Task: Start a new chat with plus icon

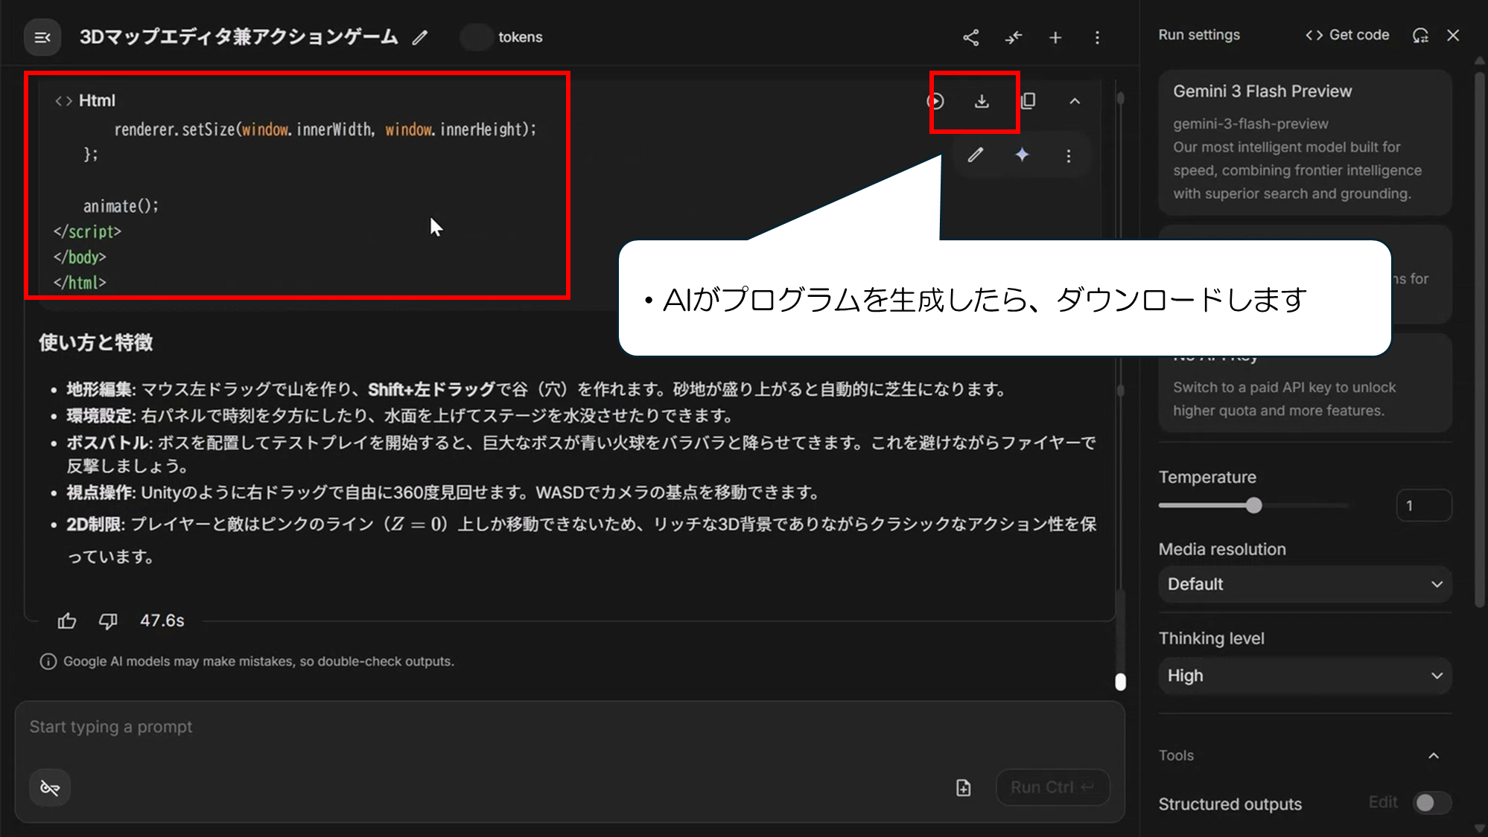Action: coord(1055,37)
